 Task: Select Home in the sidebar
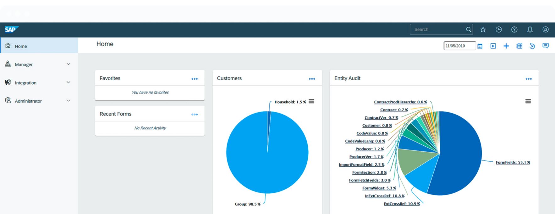pos(21,46)
